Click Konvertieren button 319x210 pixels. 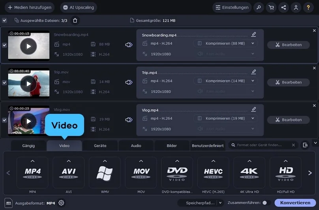[x=295, y=203]
